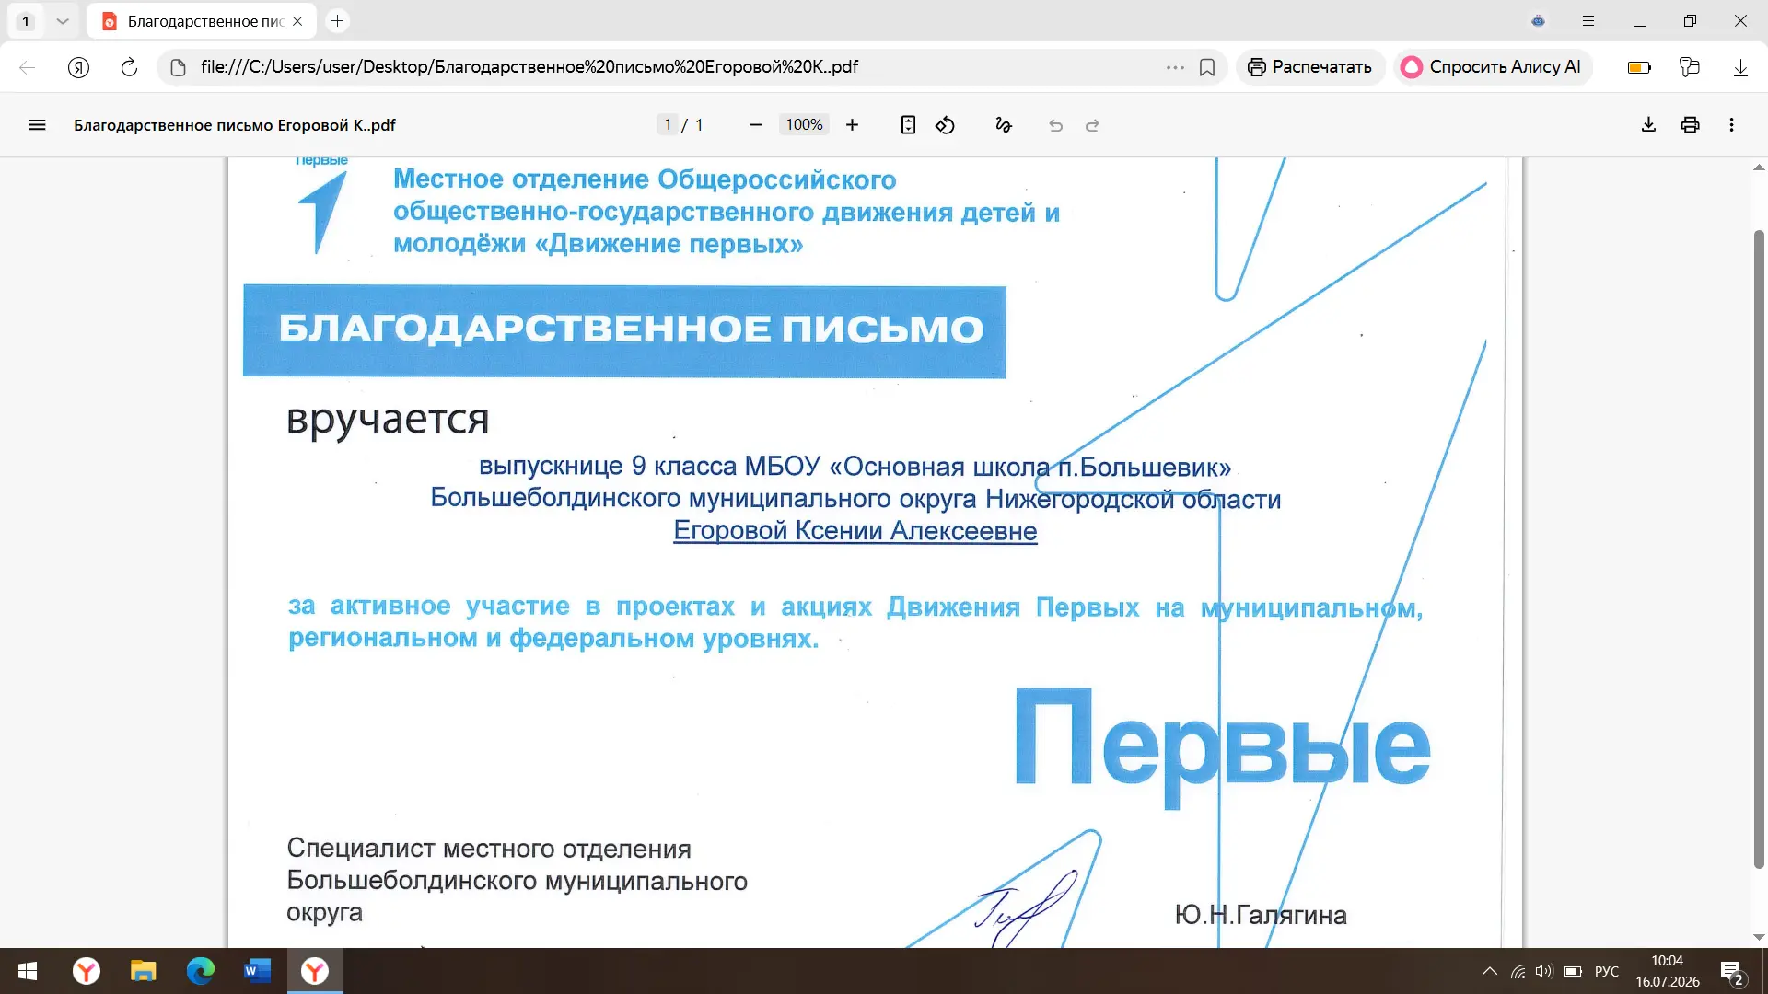Click the name Егоровой Ксении Алексеевне
Viewport: 1768px width, 994px height.
pos(855,531)
